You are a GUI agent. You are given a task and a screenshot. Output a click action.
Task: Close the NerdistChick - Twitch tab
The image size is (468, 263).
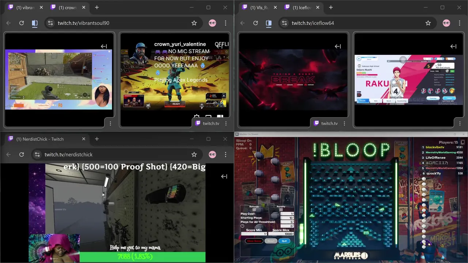[x=83, y=139]
